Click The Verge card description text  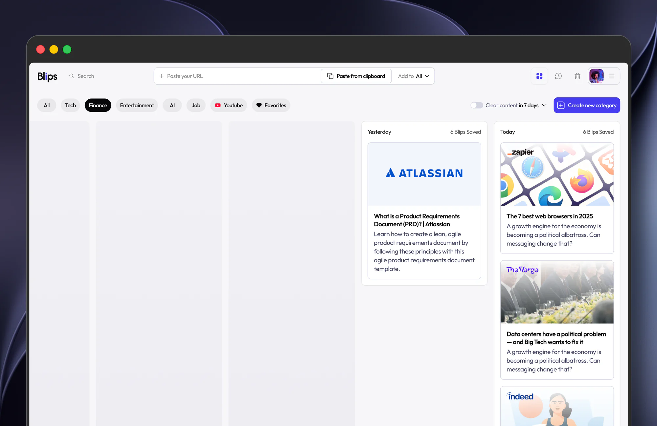(554, 361)
